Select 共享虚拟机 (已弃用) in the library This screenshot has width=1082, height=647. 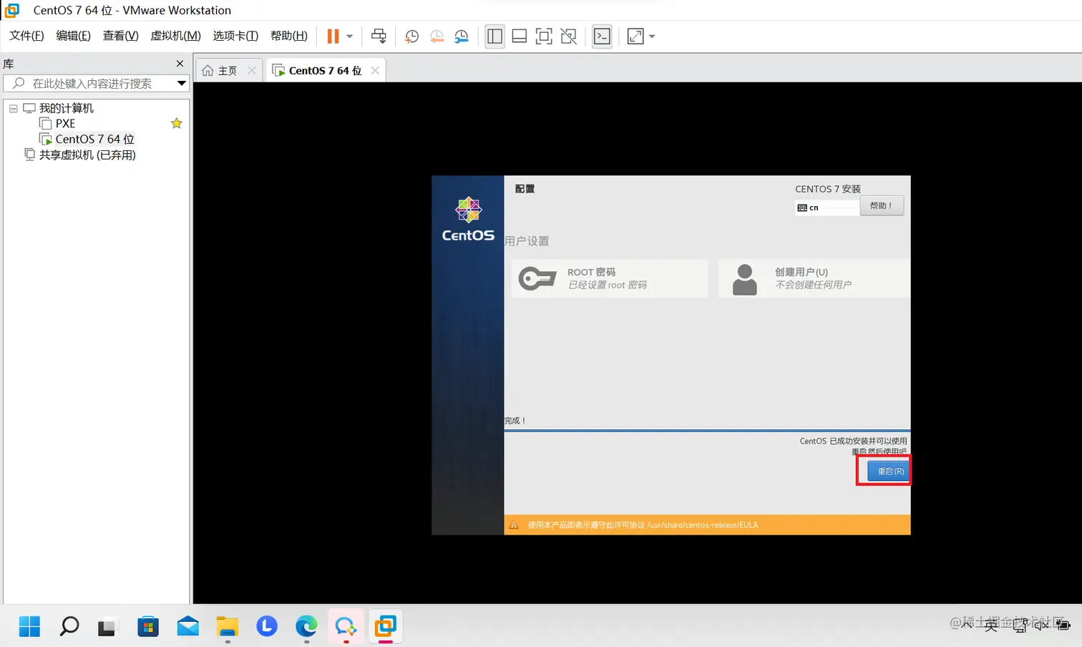(x=87, y=155)
